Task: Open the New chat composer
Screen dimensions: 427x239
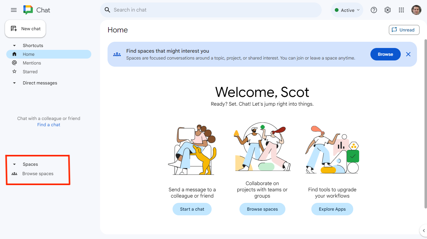Action: point(25,28)
